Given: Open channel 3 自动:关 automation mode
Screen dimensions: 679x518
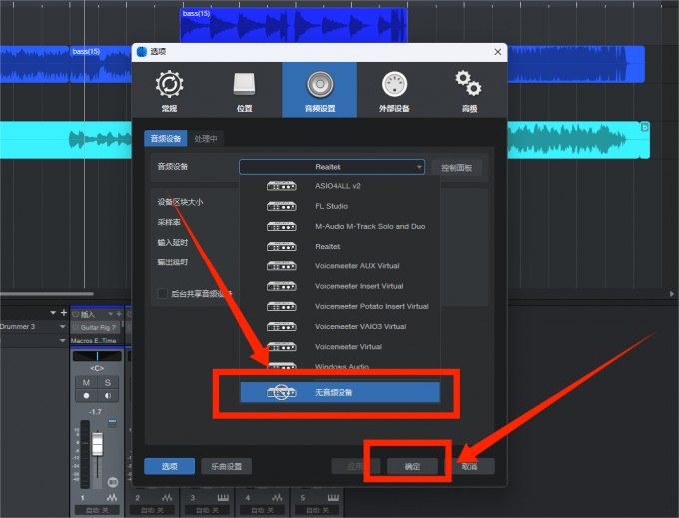Looking at the screenshot, I should pyautogui.click(x=207, y=510).
